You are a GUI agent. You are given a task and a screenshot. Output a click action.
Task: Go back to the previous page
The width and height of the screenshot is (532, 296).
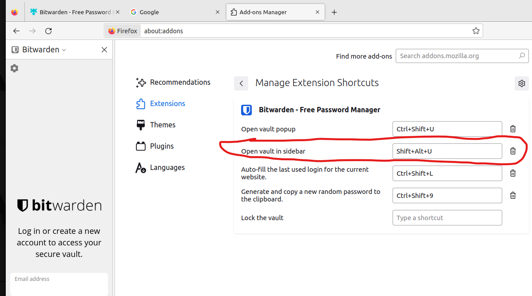[16, 31]
